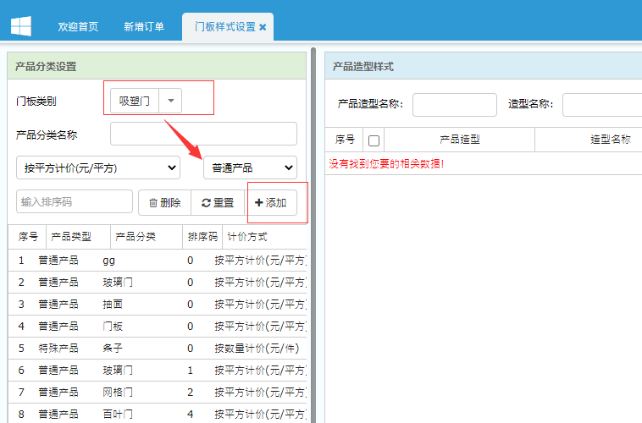This screenshot has width=642, height=423.
Task: Click the 产品类型 column header
Action: click(78, 236)
